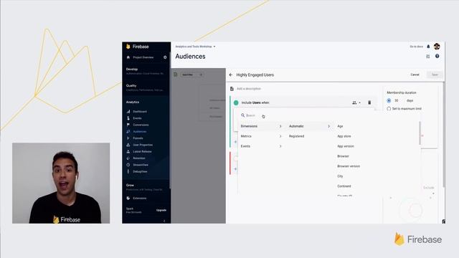Expand the Automatic dimension group
459x258 pixels.
[x=309, y=126]
